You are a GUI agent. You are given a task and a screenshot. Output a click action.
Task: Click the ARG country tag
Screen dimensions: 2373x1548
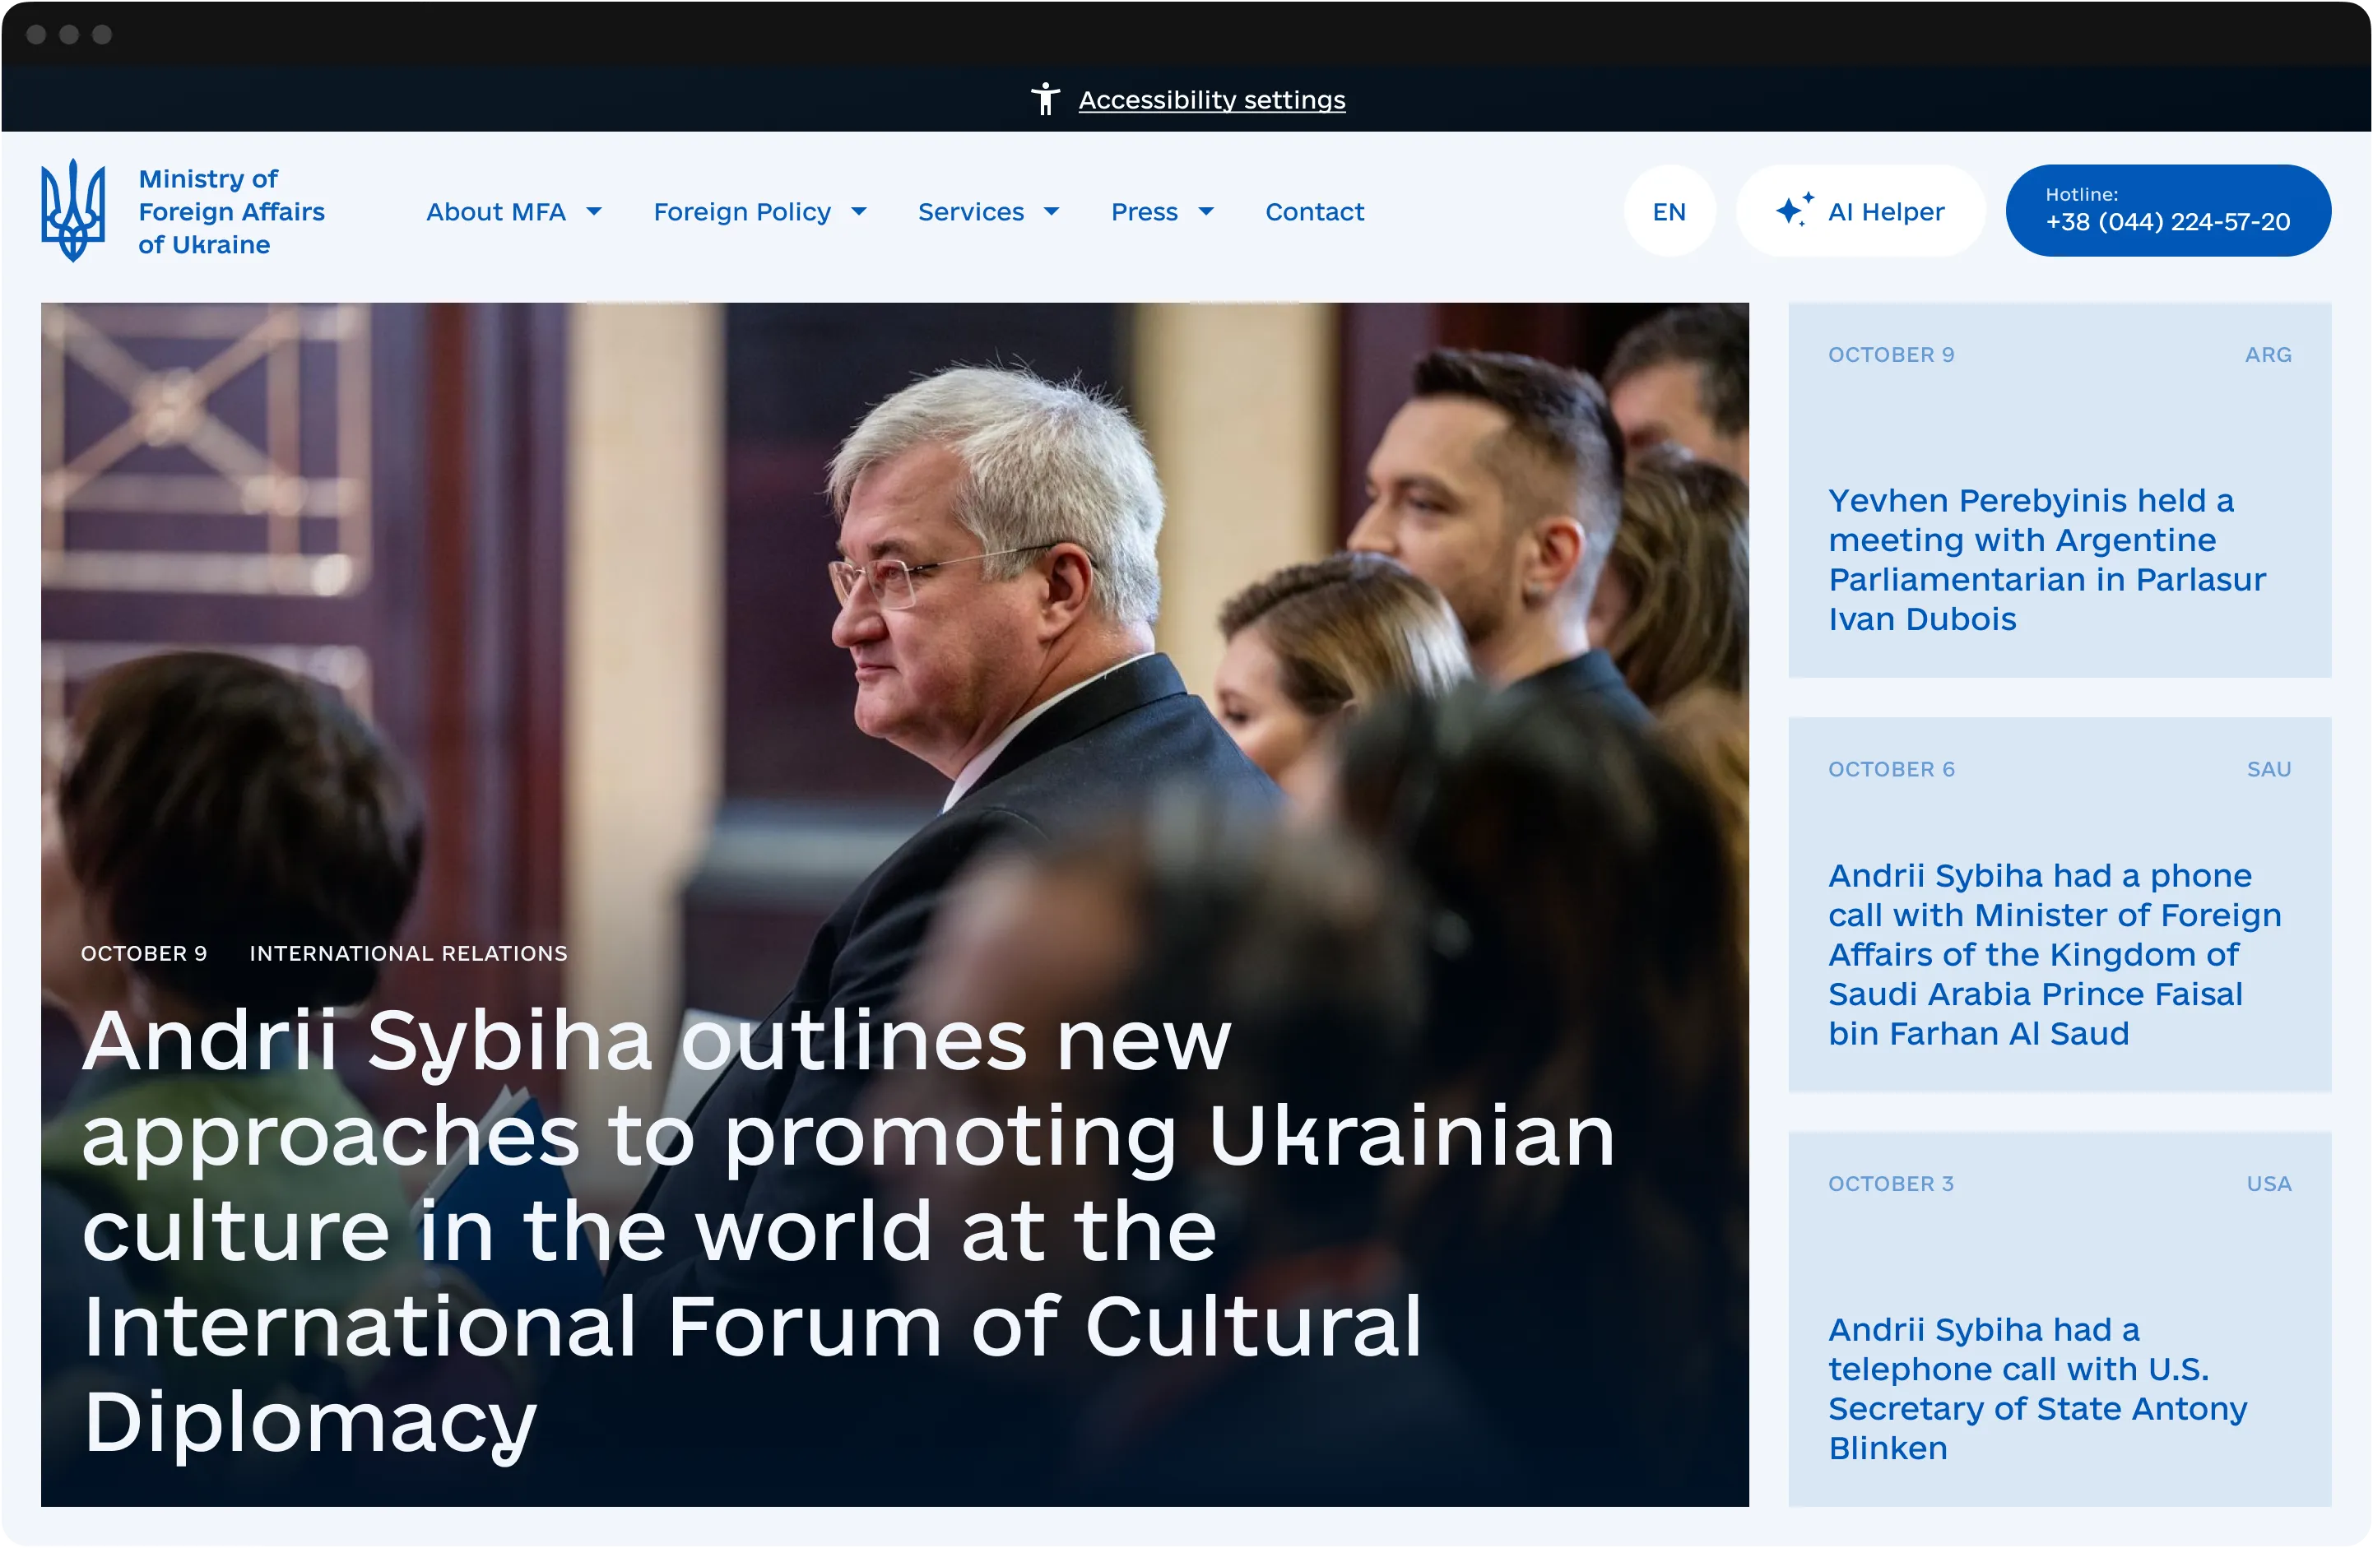[x=2268, y=355]
